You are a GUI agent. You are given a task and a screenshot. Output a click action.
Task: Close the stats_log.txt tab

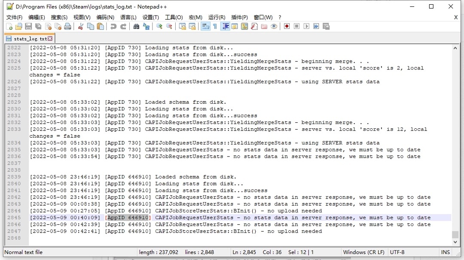[50, 39]
